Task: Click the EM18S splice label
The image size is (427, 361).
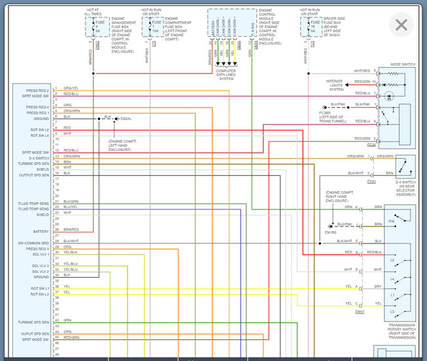Action: coord(330,232)
